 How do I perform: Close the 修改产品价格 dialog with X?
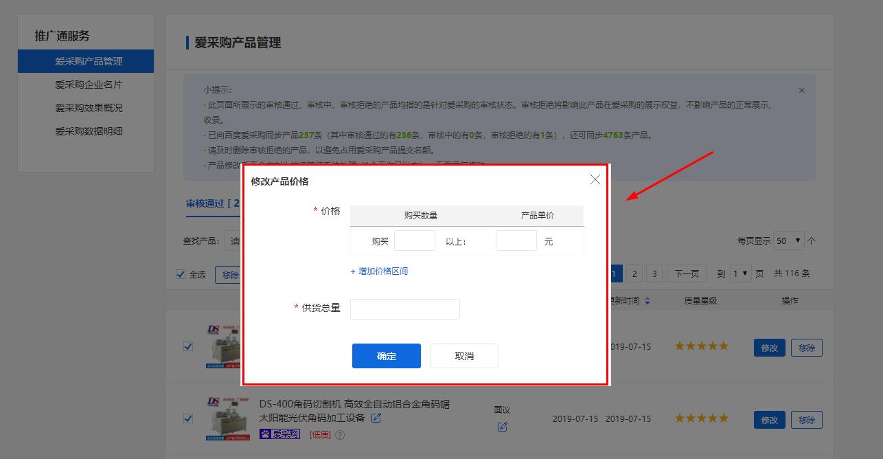coord(595,179)
